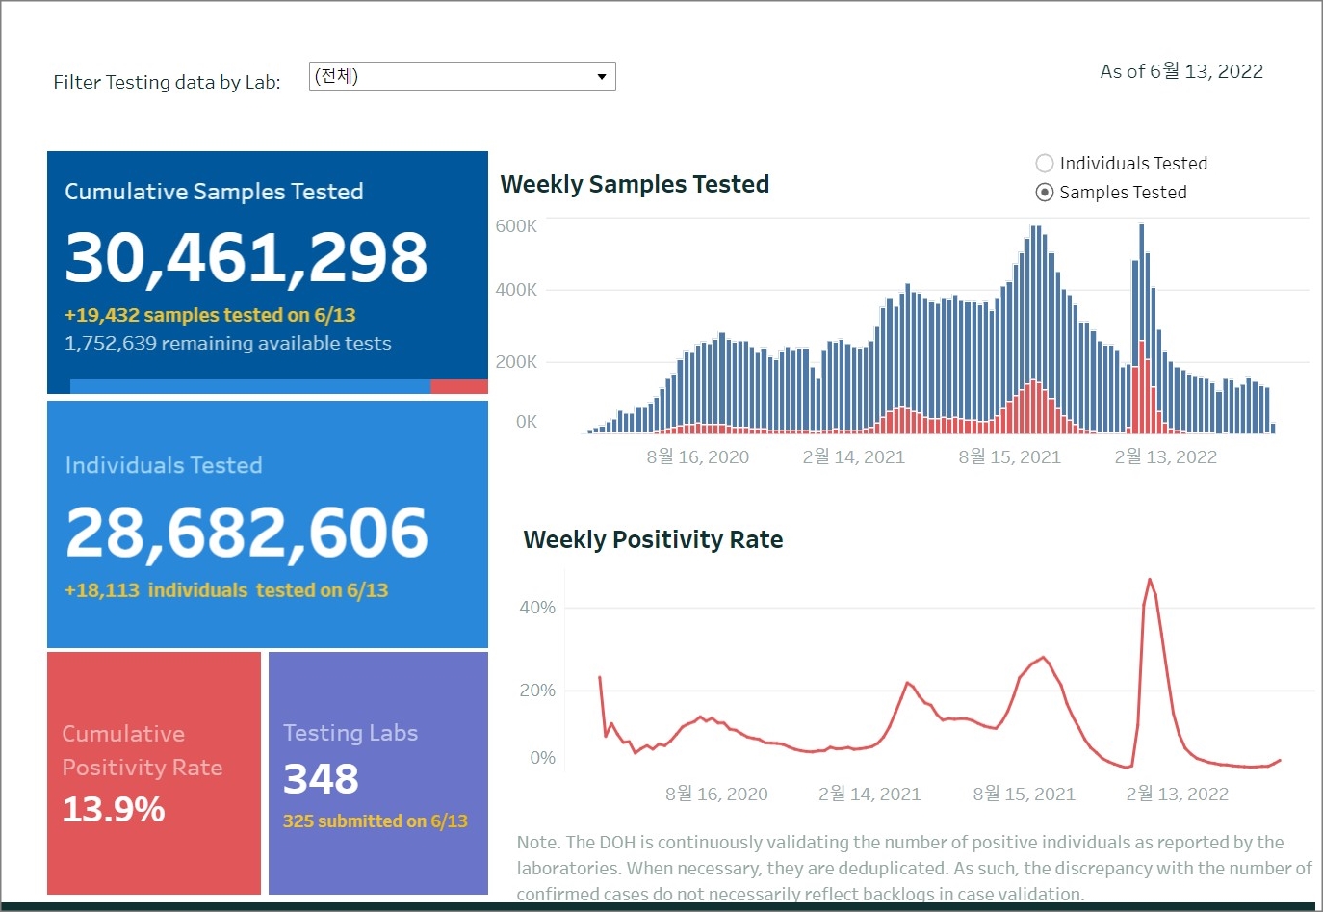Click the 200K axis label in samples chart

[516, 362]
